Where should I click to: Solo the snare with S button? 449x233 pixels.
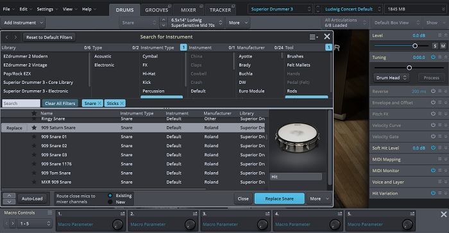click(x=435, y=45)
